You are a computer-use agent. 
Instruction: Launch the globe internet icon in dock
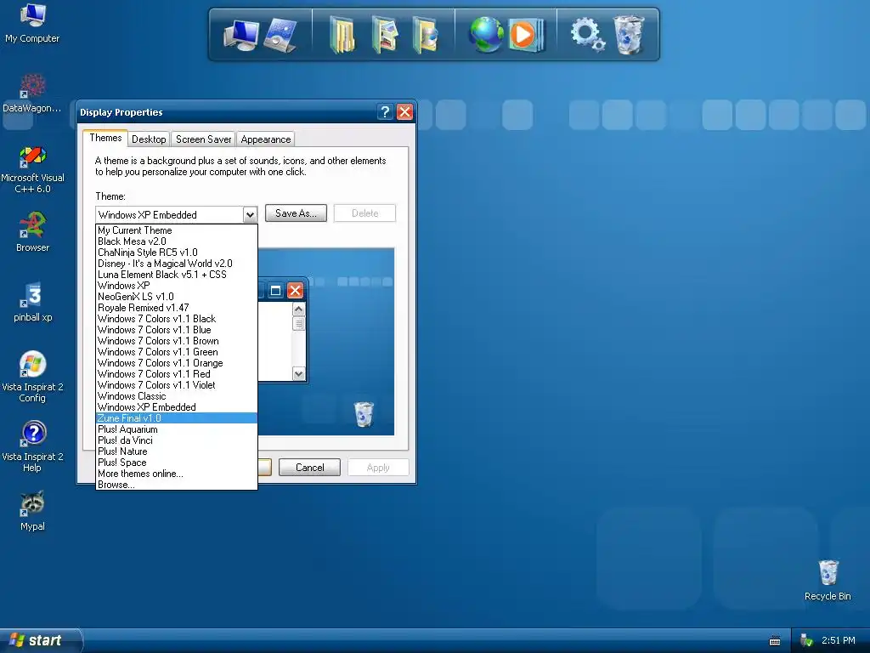[485, 35]
